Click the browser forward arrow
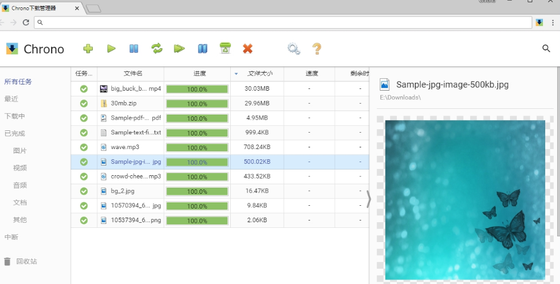 pyautogui.click(x=14, y=23)
